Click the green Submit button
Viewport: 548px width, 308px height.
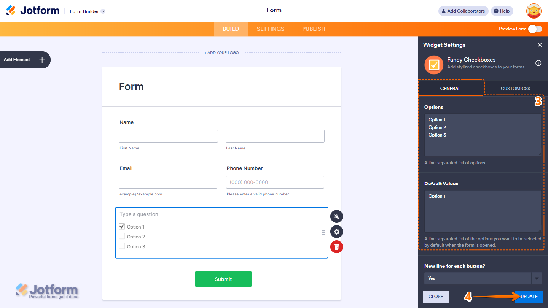coord(223,279)
